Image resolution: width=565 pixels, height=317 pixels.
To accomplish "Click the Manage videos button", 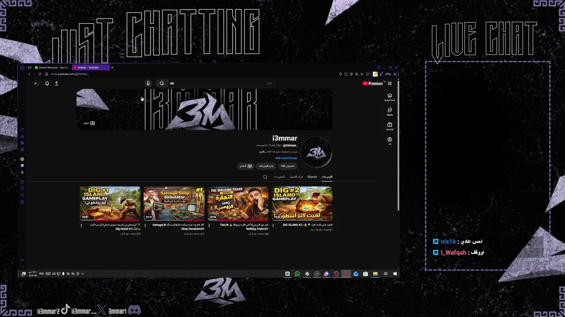I will point(266,166).
